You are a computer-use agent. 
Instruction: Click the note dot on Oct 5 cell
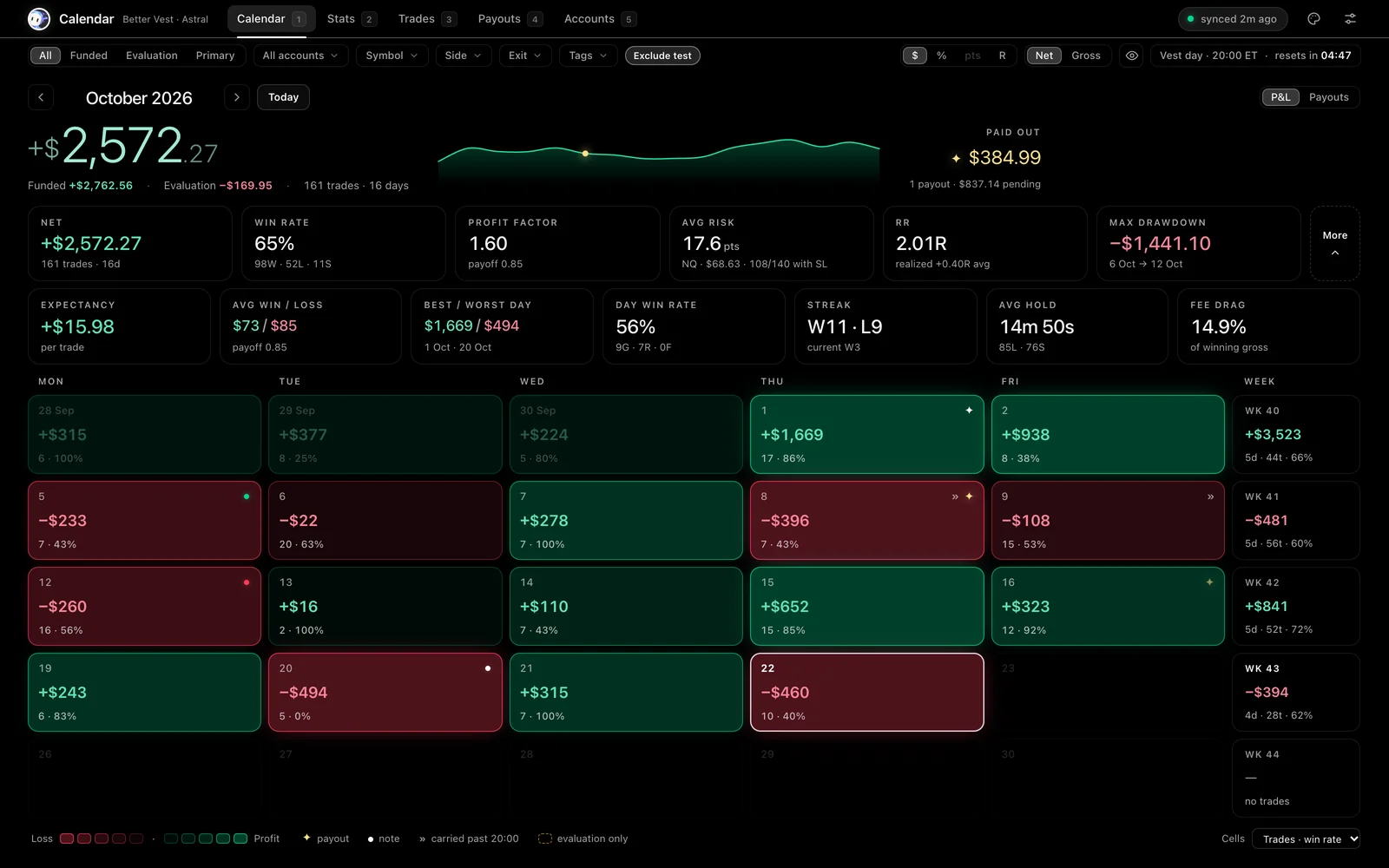[247, 496]
